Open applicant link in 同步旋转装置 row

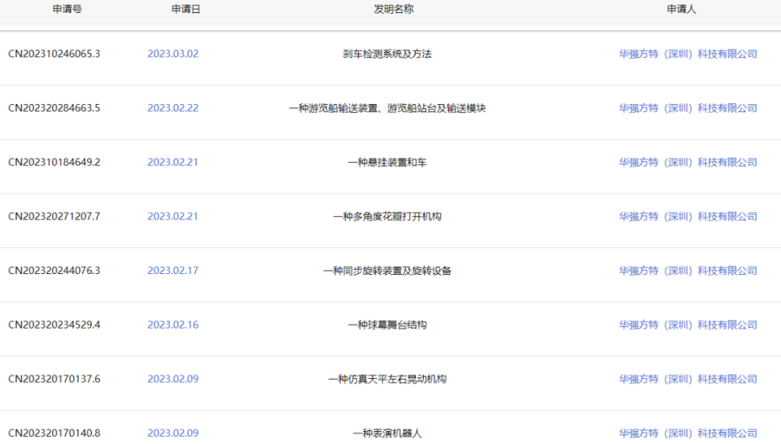tap(688, 271)
